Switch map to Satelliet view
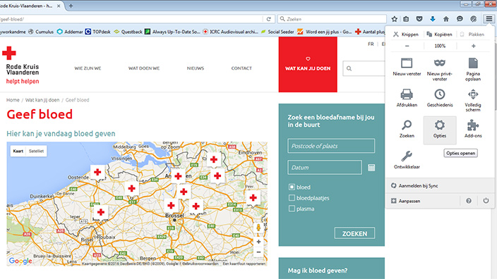Image resolution: width=497 pixels, height=279 pixels. (36, 151)
